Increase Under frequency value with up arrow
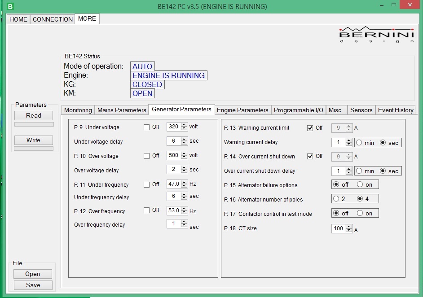This screenshot has width=423, height=298. coord(184,182)
